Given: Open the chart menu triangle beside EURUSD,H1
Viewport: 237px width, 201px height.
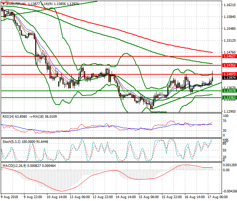Looking at the screenshot, I should [x=3, y=4].
